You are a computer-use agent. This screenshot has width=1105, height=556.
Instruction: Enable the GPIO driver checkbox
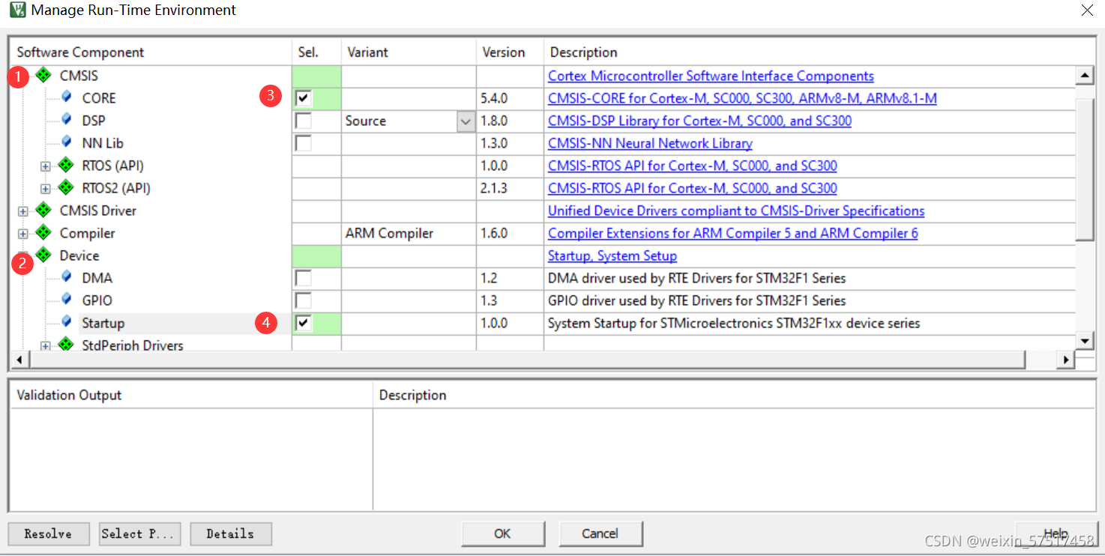303,300
